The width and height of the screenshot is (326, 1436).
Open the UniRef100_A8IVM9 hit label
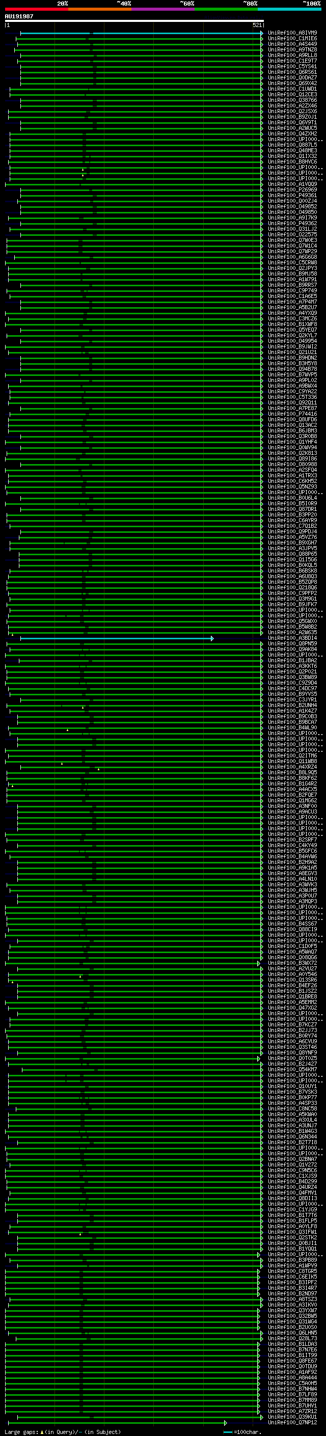click(x=292, y=33)
